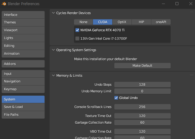Collapse the Cycles Render Devices section
The width and height of the screenshot is (195, 139).
click(x=53, y=13)
